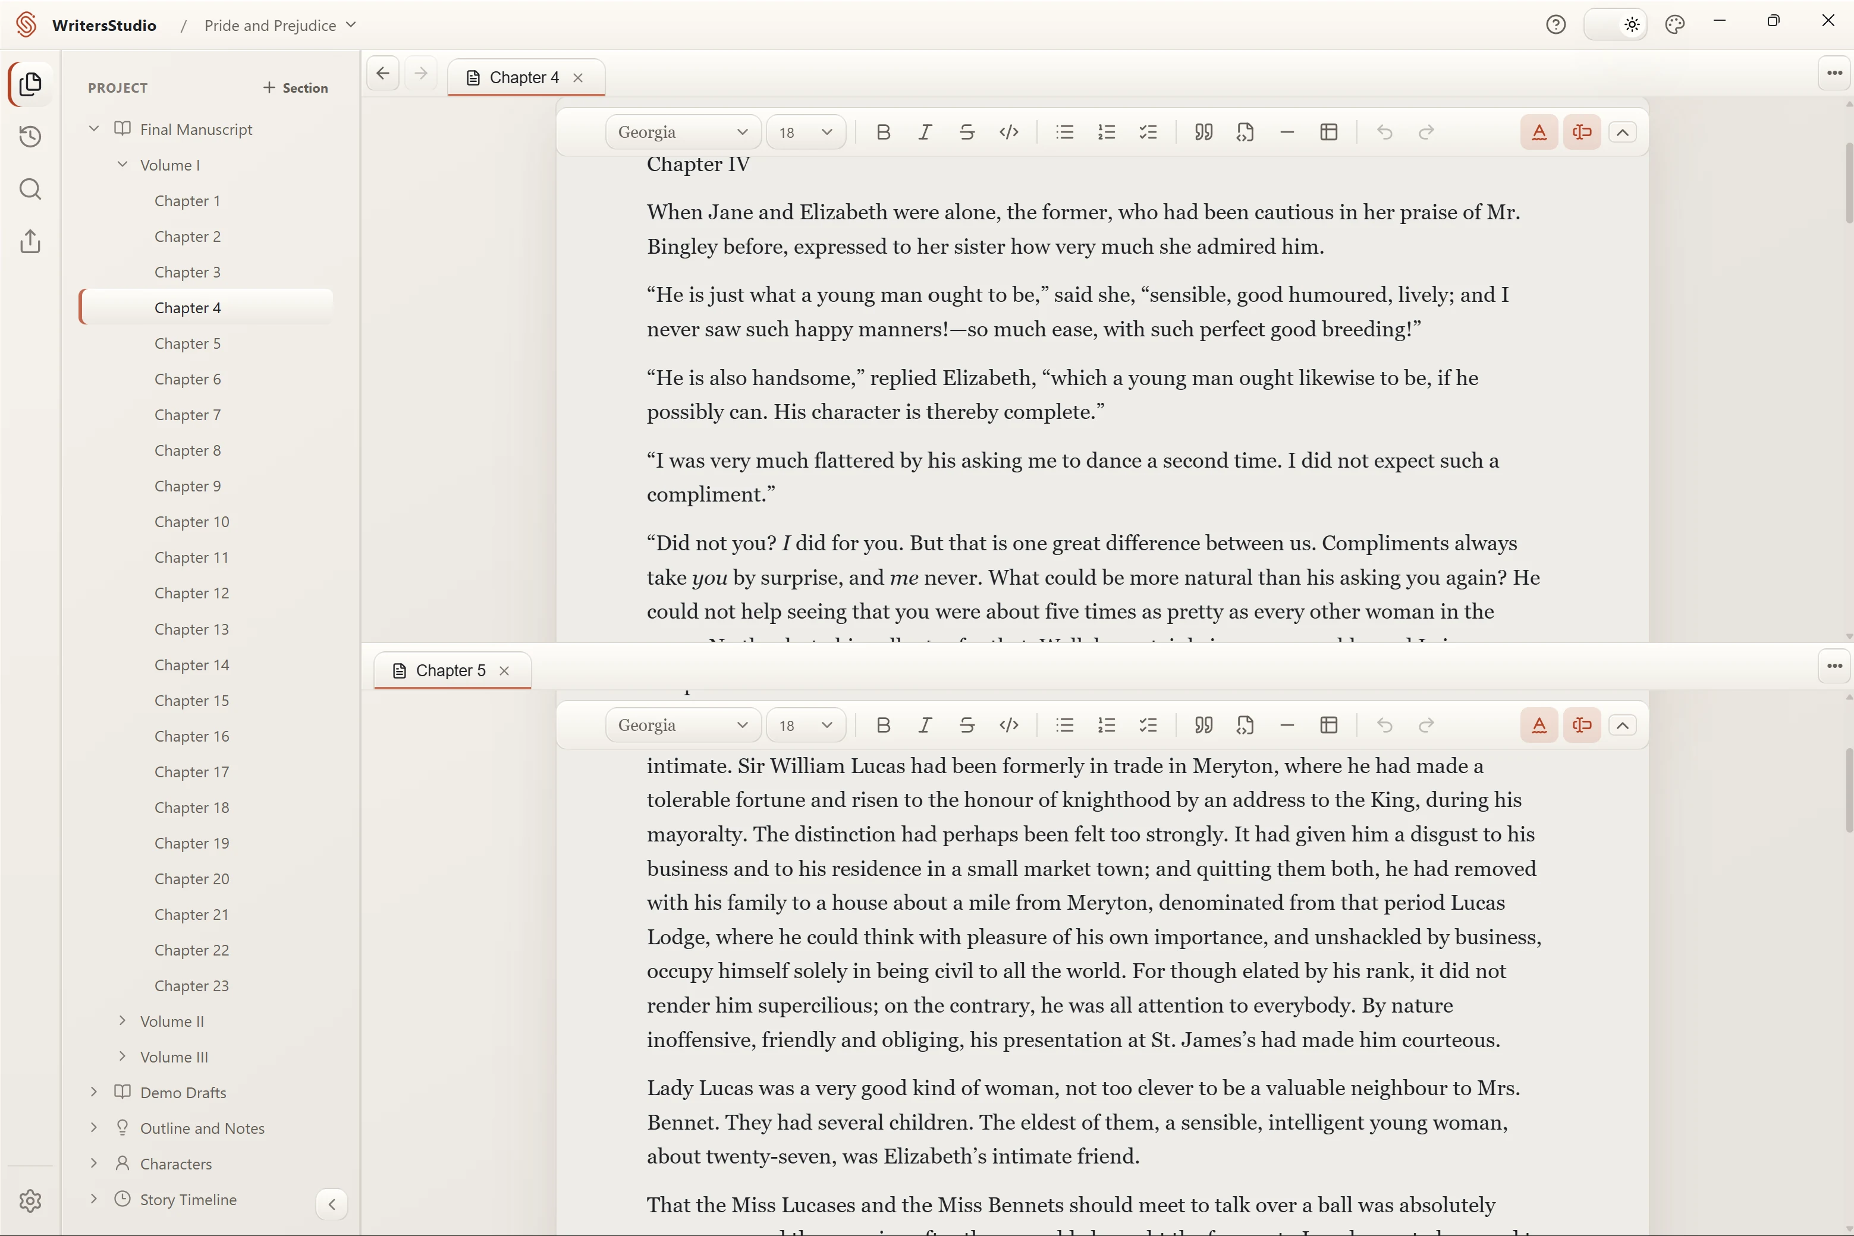Open the export/share panel

30,241
